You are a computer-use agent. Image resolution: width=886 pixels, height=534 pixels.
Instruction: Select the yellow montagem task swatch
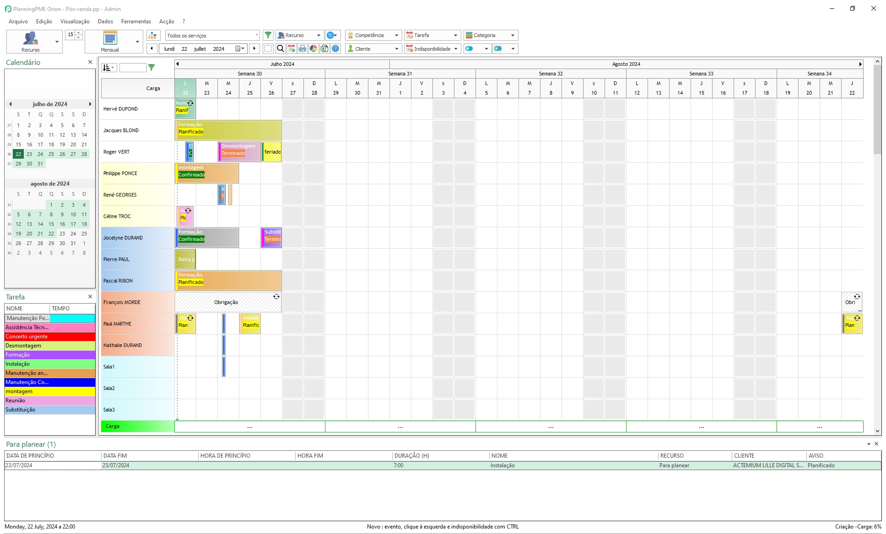50,391
